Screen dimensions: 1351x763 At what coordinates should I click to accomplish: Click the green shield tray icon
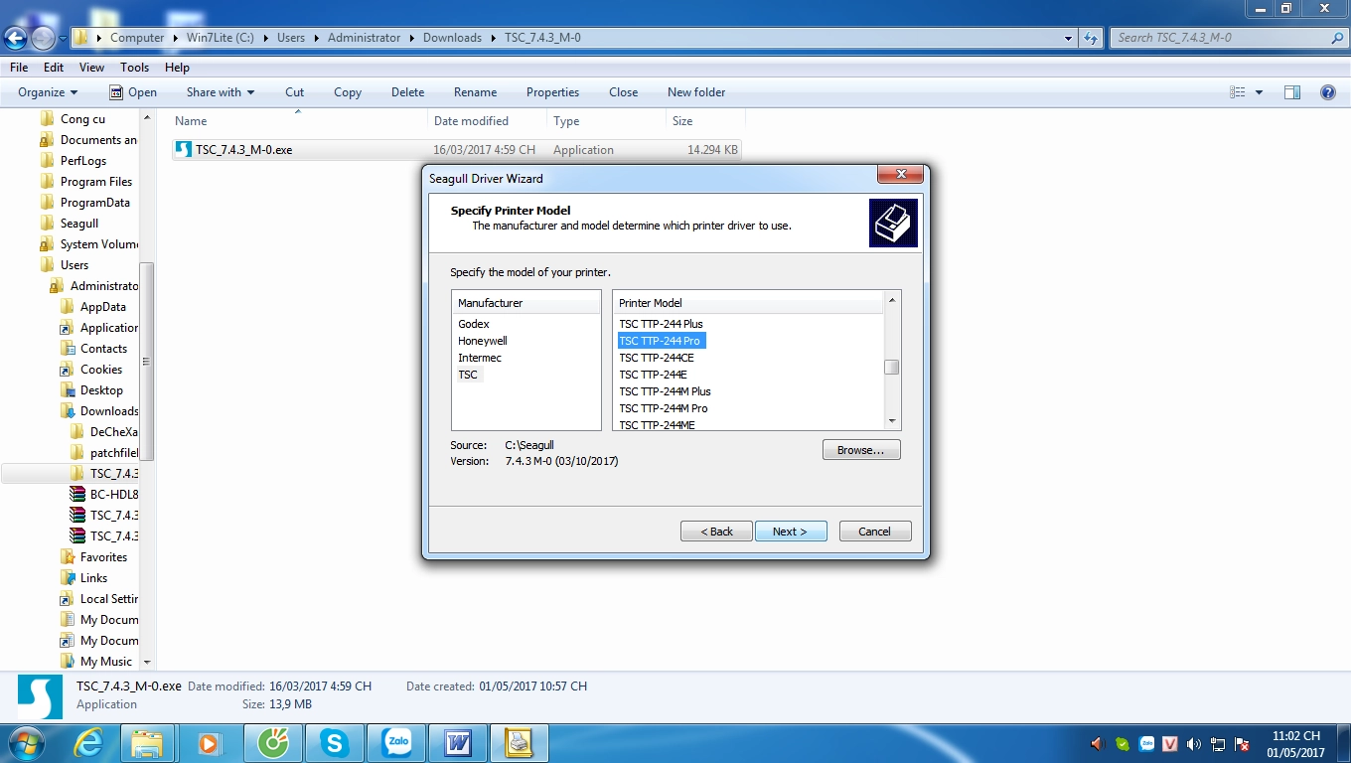1123,743
